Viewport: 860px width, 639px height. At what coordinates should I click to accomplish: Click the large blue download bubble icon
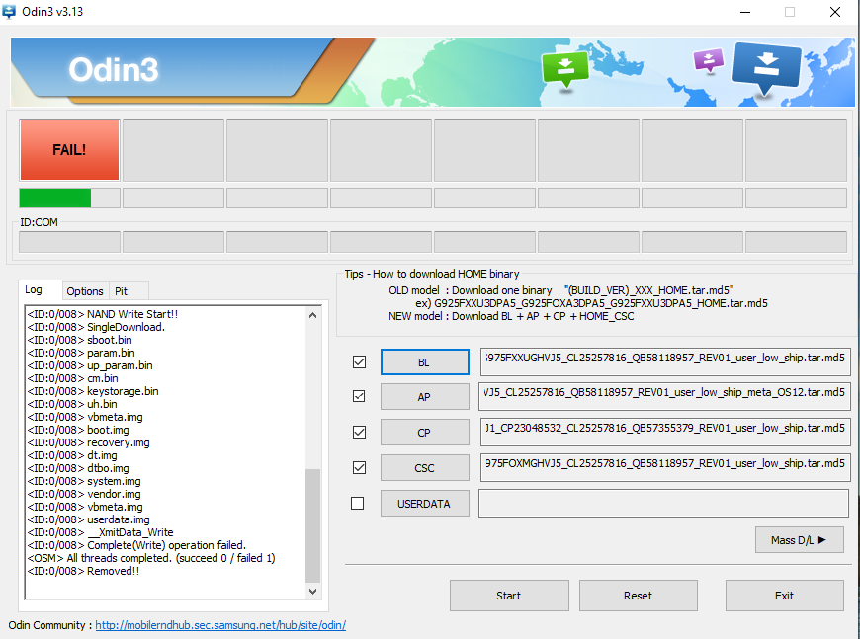tap(767, 68)
